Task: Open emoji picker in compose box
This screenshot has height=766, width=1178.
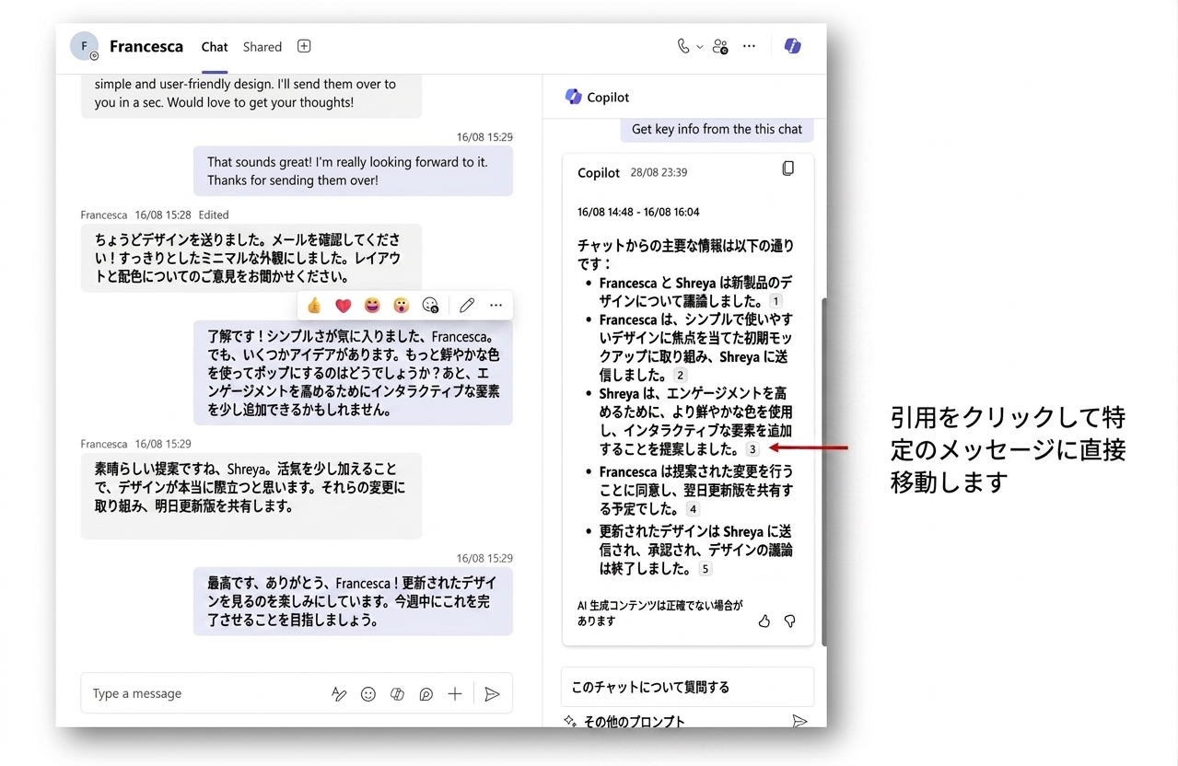Action: click(x=368, y=694)
